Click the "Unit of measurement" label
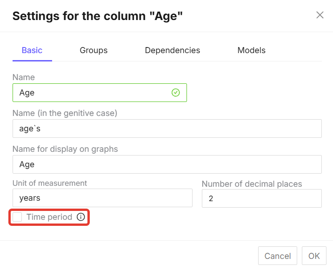Viewport: 333px width, 271px height. [x=50, y=183]
